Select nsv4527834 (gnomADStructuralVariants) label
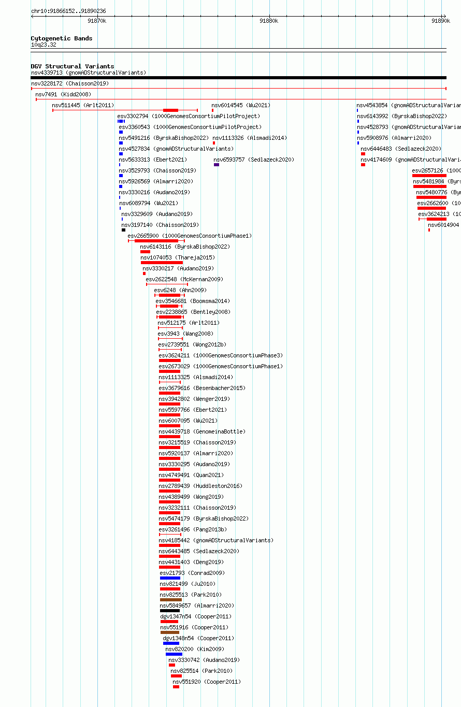 pyautogui.click(x=176, y=149)
